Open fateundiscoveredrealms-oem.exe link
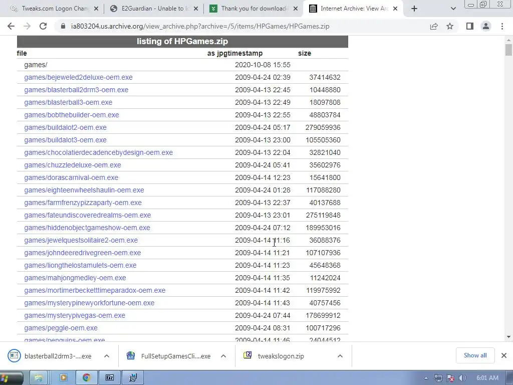The width and height of the screenshot is (513, 385). [87, 215]
